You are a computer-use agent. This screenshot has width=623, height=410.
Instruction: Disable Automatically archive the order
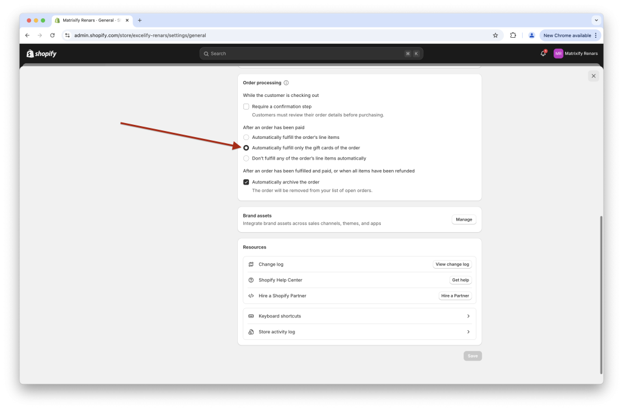tap(246, 181)
